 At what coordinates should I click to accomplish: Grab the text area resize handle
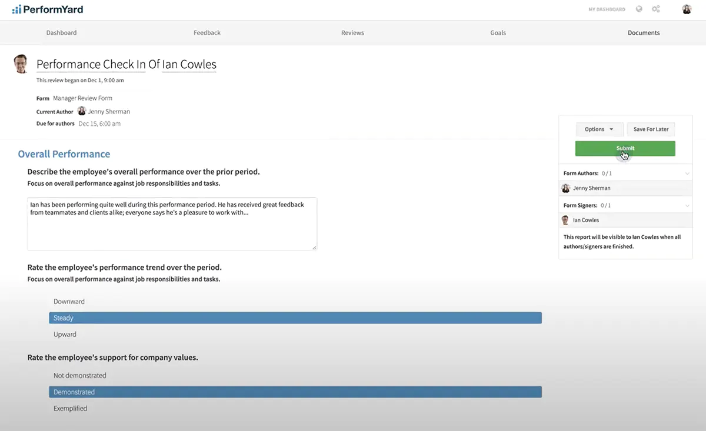(x=314, y=247)
